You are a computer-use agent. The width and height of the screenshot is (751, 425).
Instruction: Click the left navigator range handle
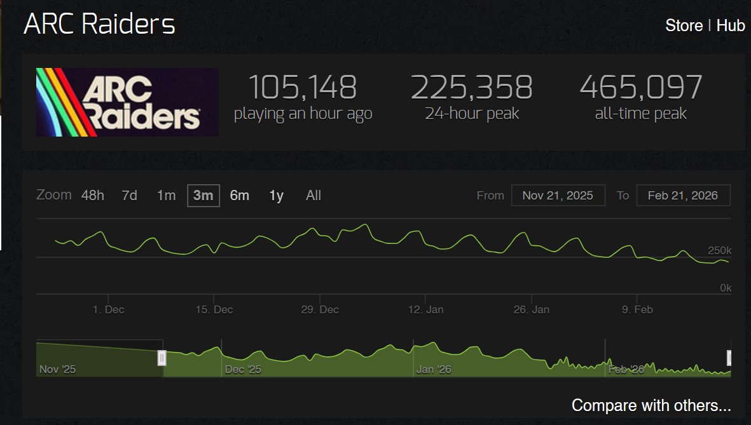(x=162, y=358)
